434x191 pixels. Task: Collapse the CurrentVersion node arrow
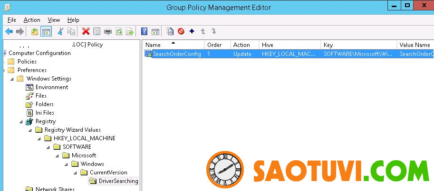75,173
